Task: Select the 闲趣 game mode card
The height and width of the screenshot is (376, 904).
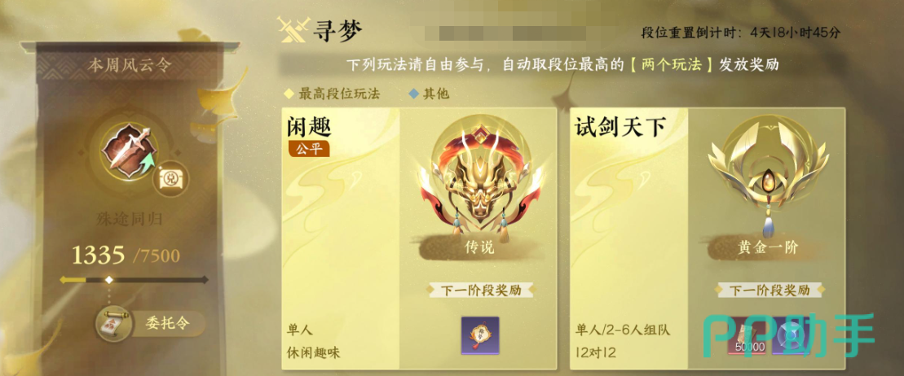Action: coord(419,238)
